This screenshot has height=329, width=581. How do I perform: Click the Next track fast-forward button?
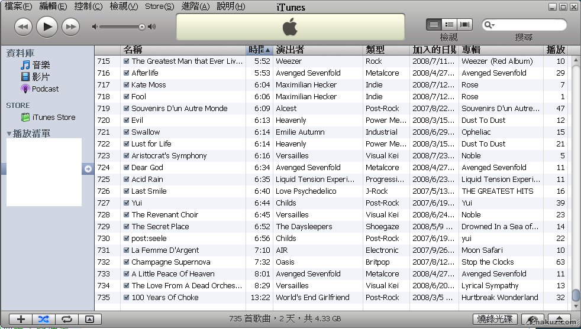(71, 27)
